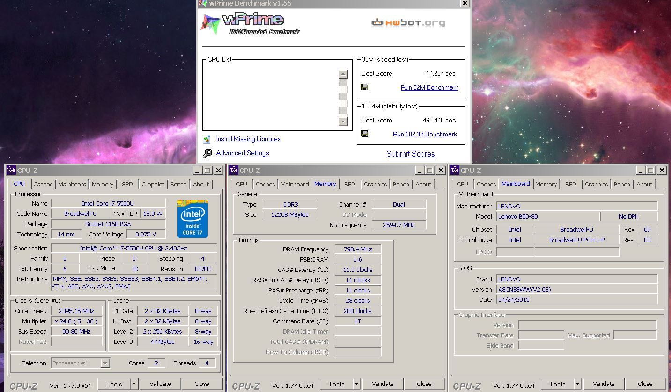Screen dimensions: 671x392
Task: Click BIOS Version A8CN38WW(V2.03)
Action: (577, 289)
